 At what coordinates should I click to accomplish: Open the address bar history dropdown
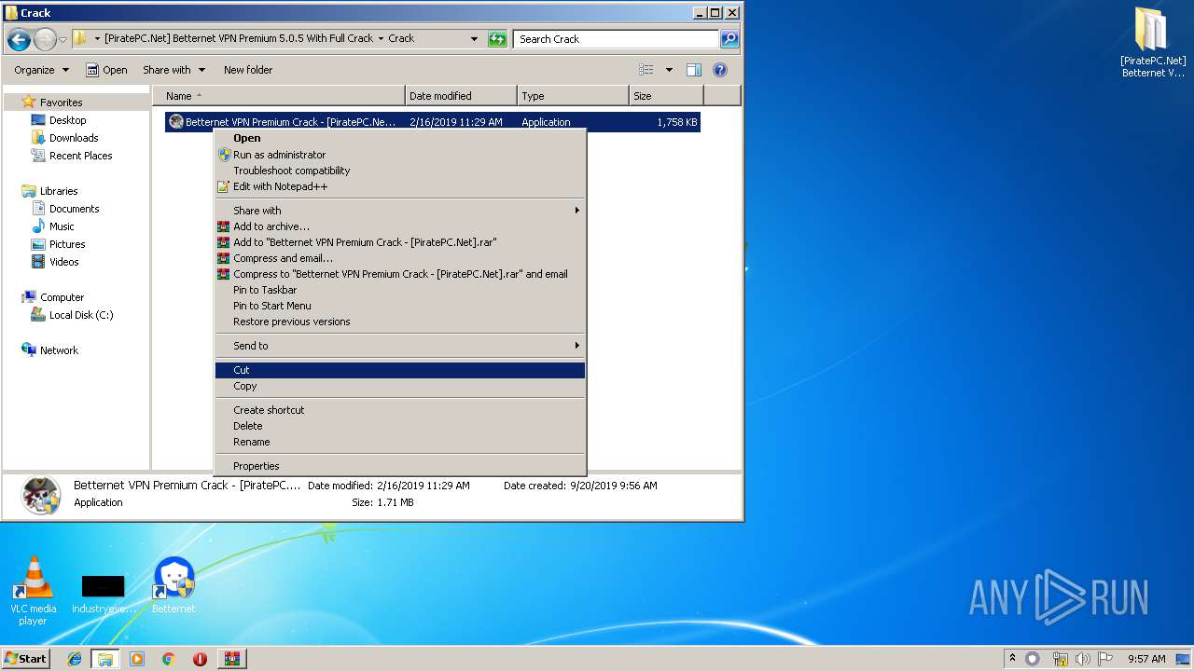tap(474, 39)
